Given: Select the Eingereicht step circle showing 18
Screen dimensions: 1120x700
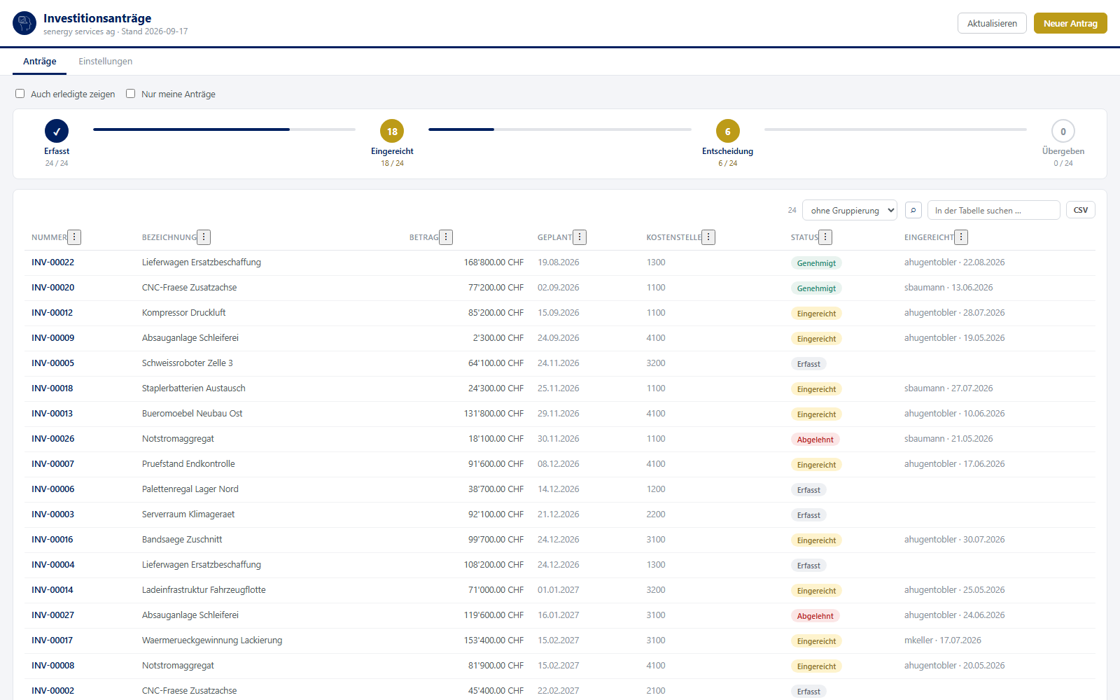Looking at the screenshot, I should tap(392, 131).
